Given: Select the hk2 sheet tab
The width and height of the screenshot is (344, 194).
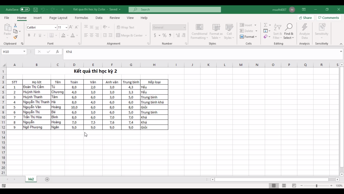Looking at the screenshot, I should (x=31, y=179).
